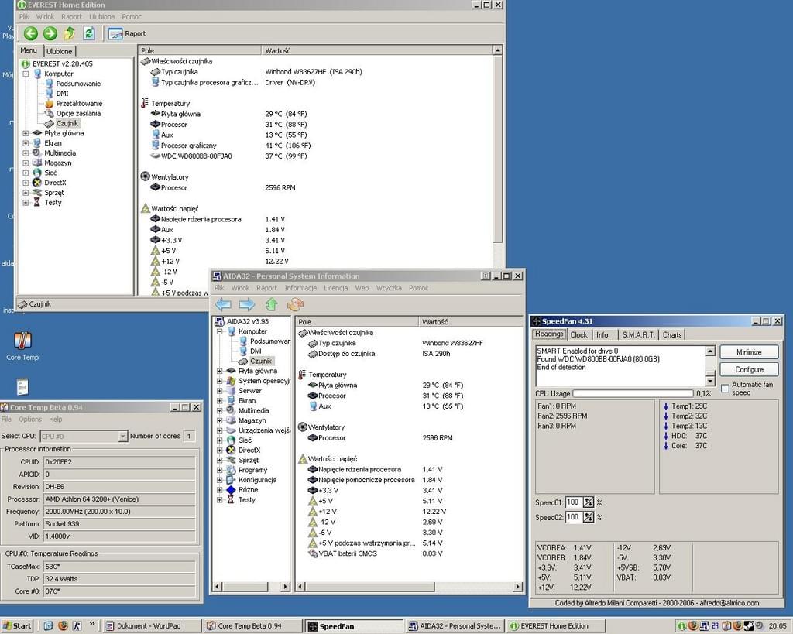Image resolution: width=793 pixels, height=634 pixels.
Task: Switch to Core Temp Beta 0.94 taskbar button
Action: pyautogui.click(x=253, y=626)
